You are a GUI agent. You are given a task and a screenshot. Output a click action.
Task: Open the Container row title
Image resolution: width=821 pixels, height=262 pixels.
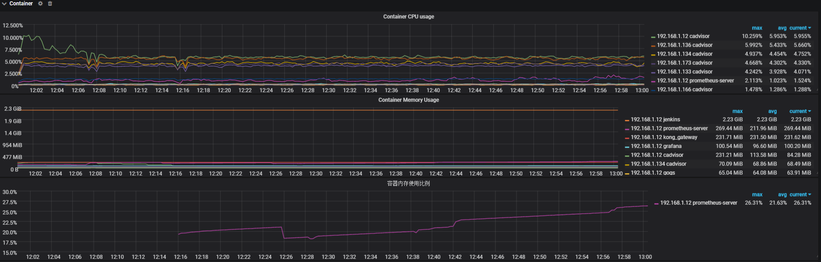[x=21, y=4]
